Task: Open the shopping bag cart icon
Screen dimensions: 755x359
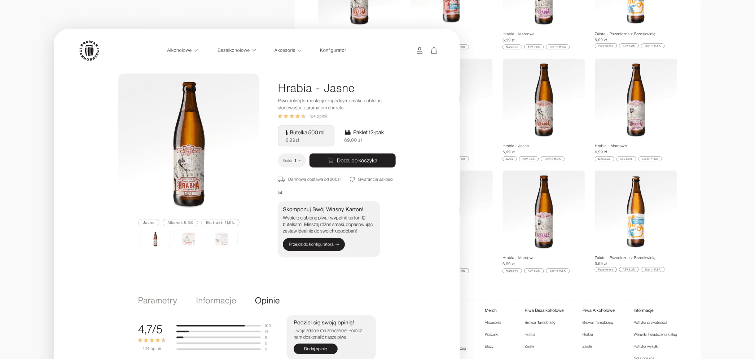Action: point(434,50)
